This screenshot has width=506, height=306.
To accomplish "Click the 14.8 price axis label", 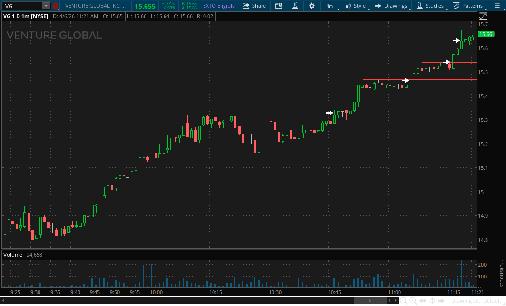I will point(483,240).
